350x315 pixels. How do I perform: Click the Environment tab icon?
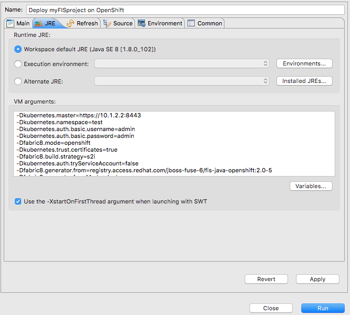pyautogui.click(x=141, y=23)
